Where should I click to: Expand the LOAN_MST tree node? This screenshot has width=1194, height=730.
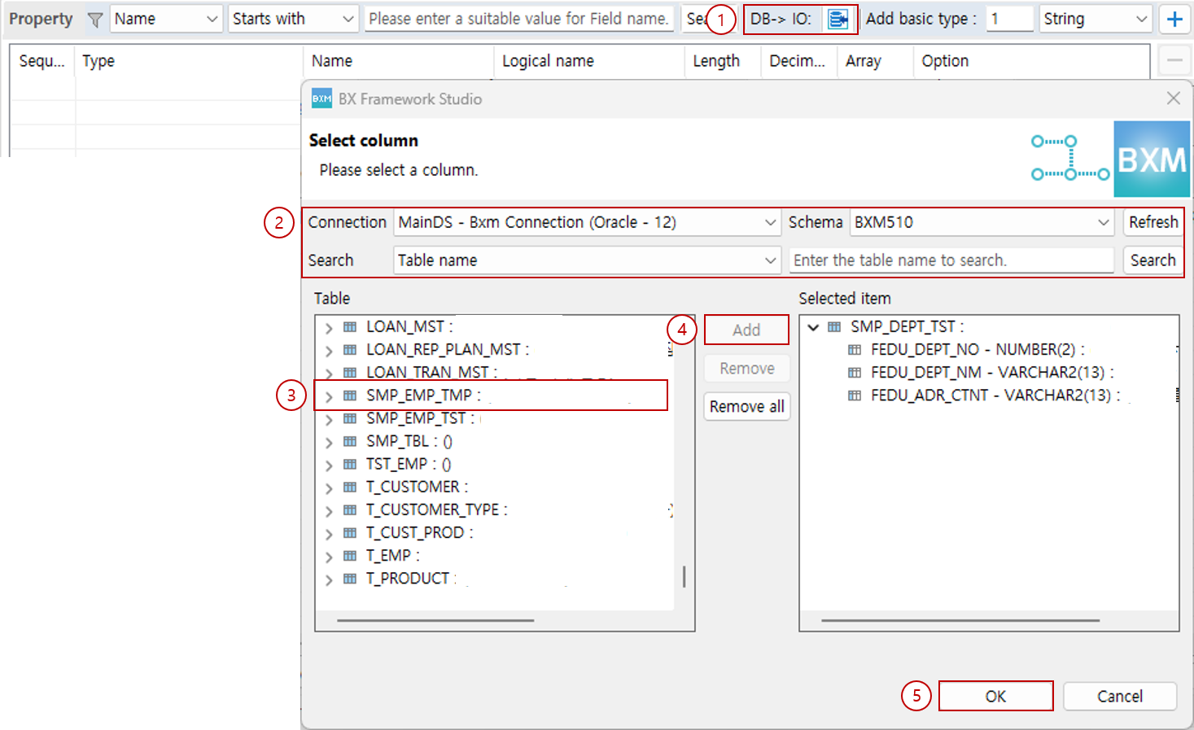329,326
